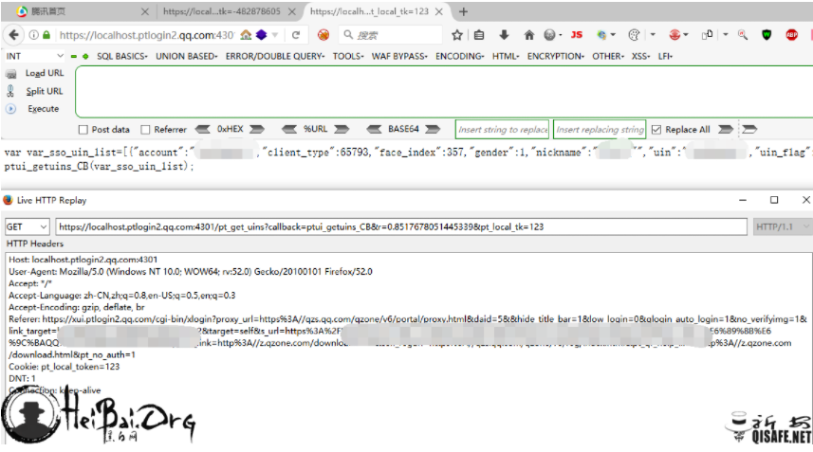The width and height of the screenshot is (813, 452).
Task: Click the purple diamond icon in address bar
Action: tap(261, 35)
